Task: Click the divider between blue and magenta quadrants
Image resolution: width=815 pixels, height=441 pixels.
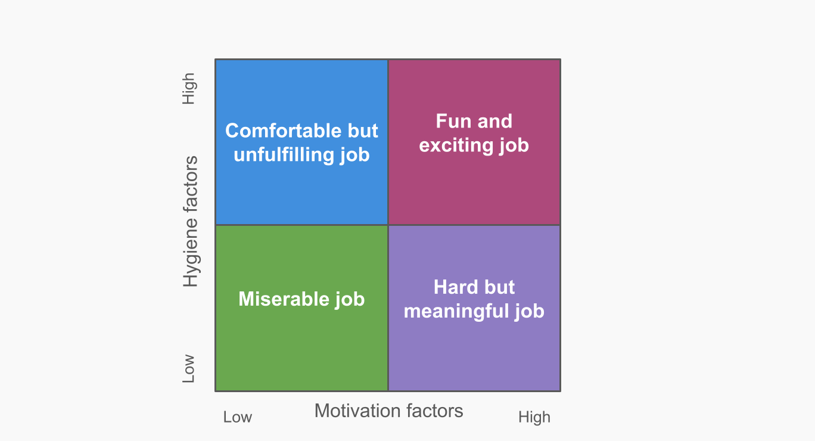Action: pos(388,142)
